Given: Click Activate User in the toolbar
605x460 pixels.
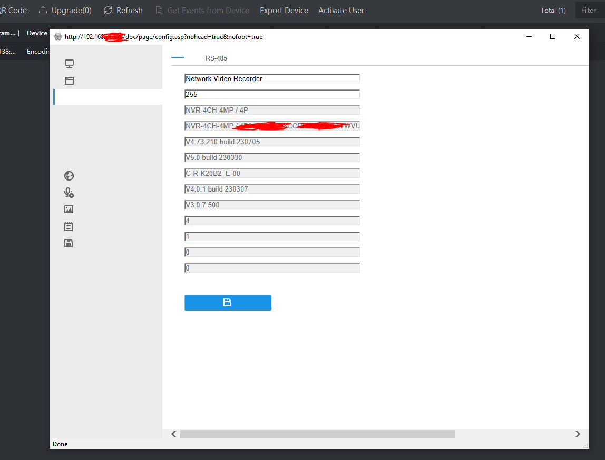Looking at the screenshot, I should [x=341, y=11].
